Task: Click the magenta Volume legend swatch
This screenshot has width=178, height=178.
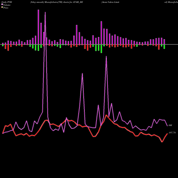Action: (x=2, y=4)
